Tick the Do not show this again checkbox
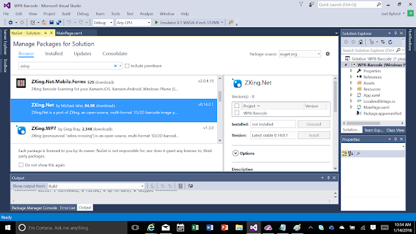Screen dimensions: 416x234 21,164
